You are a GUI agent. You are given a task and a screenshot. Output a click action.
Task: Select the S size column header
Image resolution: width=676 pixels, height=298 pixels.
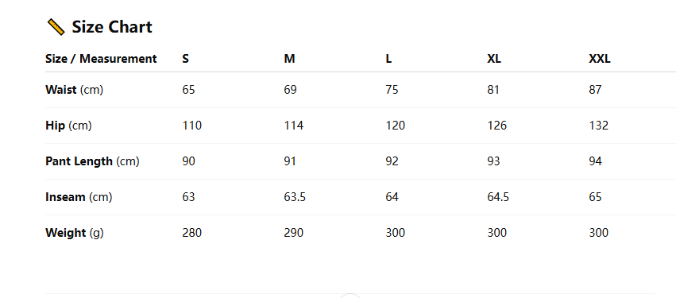pos(185,59)
